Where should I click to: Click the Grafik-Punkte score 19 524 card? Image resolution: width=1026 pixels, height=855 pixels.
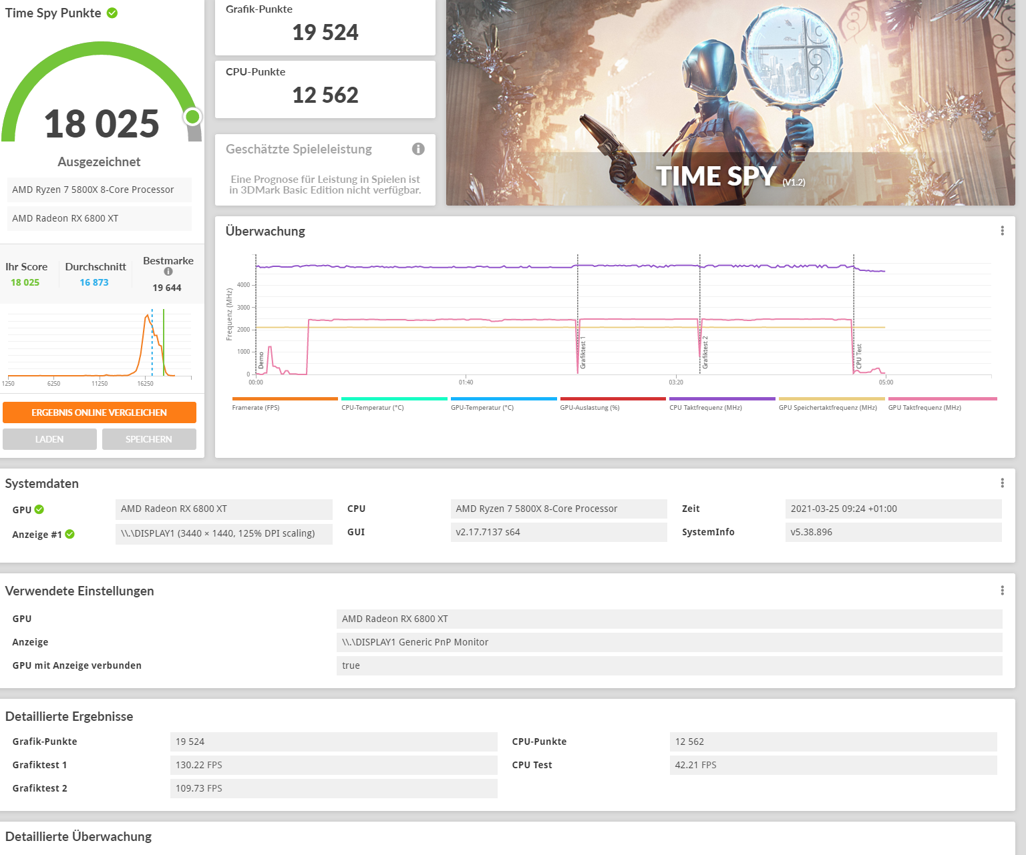(325, 27)
